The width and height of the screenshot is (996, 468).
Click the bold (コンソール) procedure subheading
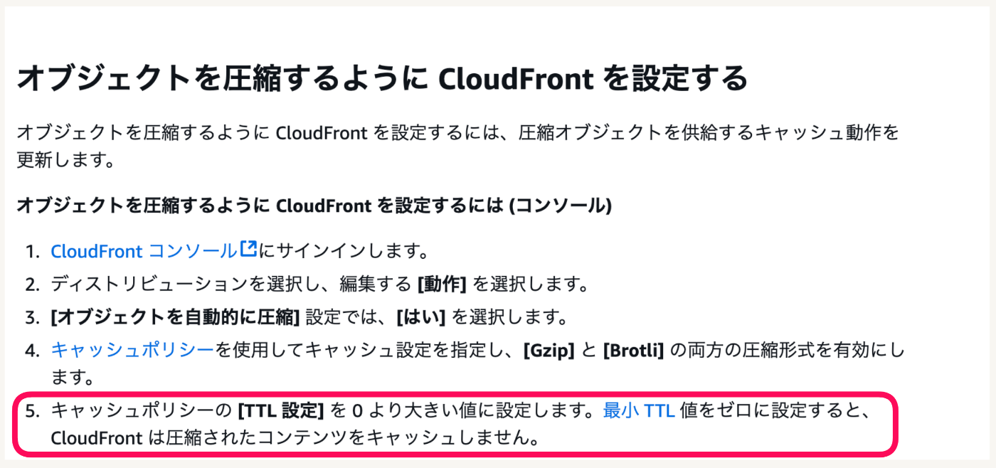pyautogui.click(x=314, y=206)
